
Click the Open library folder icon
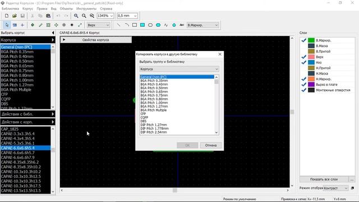[x=15, y=16]
